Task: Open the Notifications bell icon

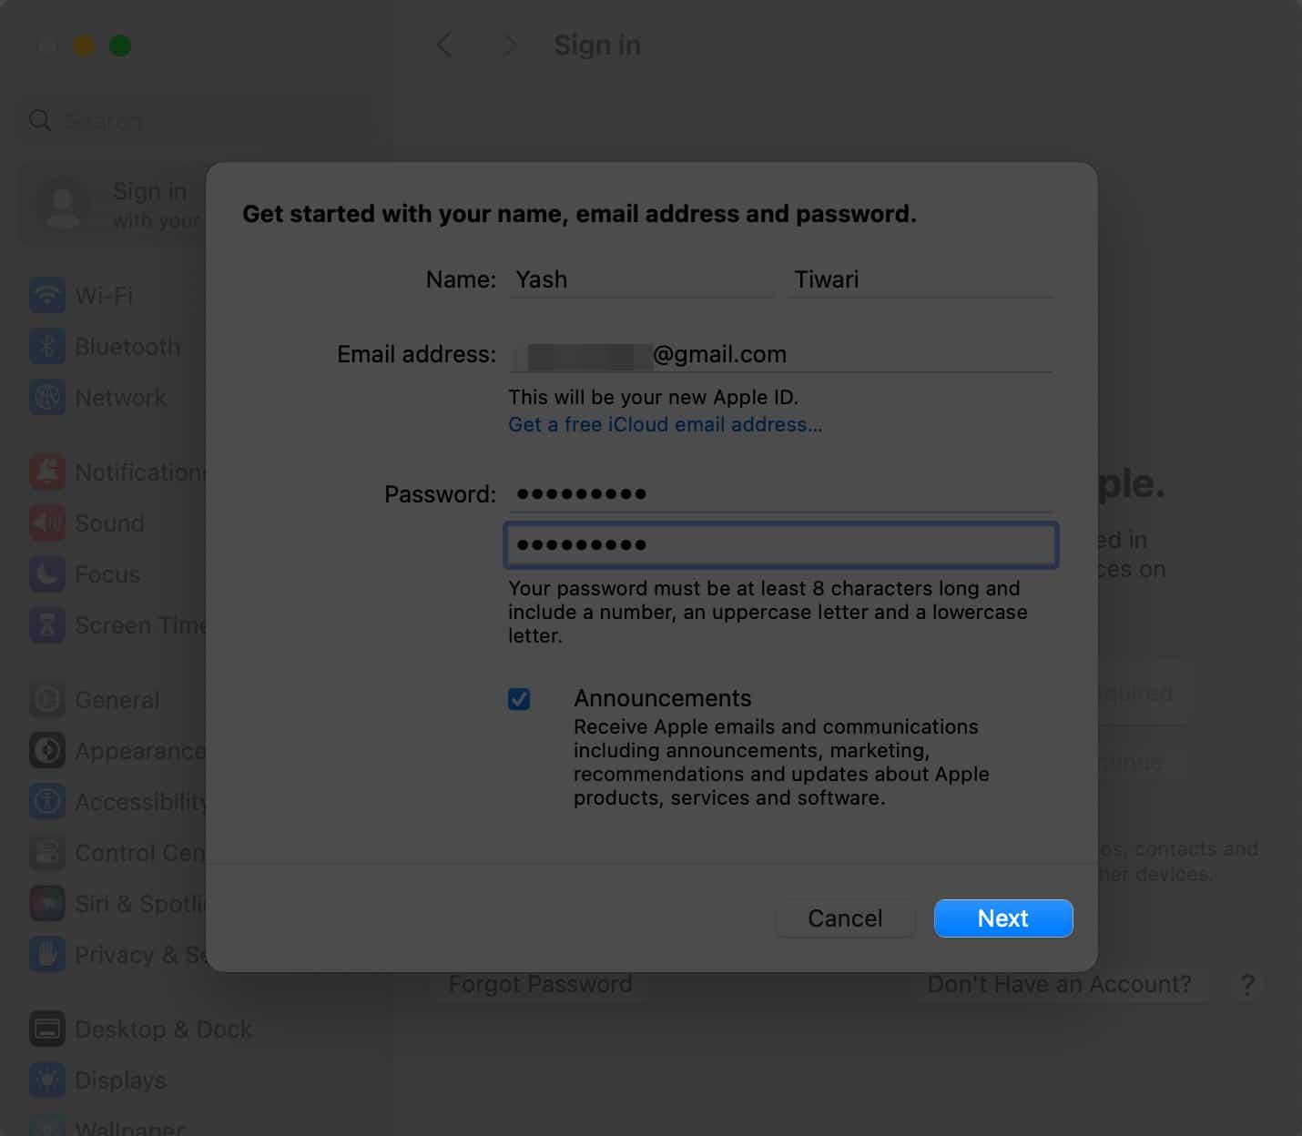Action: pyautogui.click(x=47, y=472)
